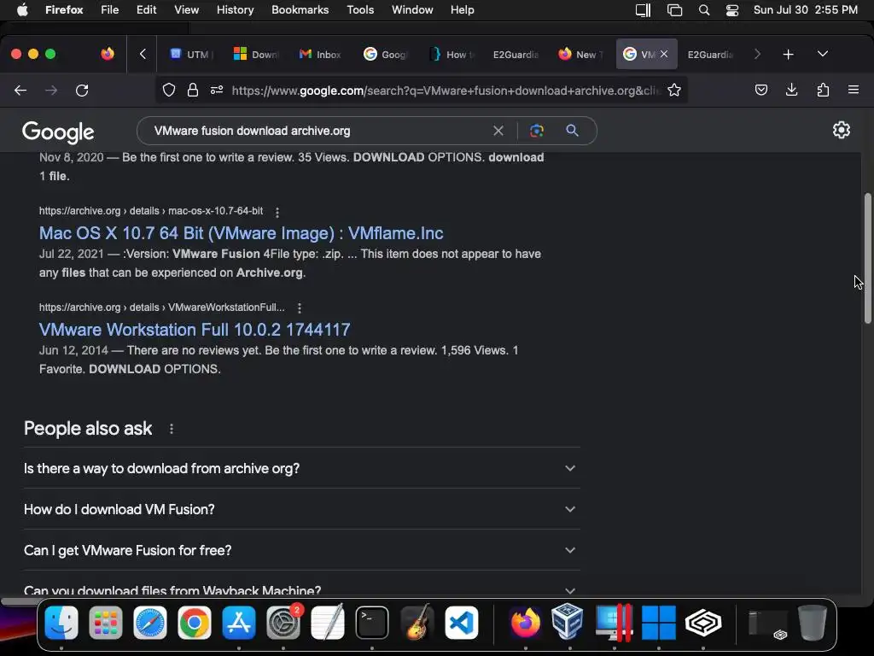Open the Pocket save icon

(761, 90)
